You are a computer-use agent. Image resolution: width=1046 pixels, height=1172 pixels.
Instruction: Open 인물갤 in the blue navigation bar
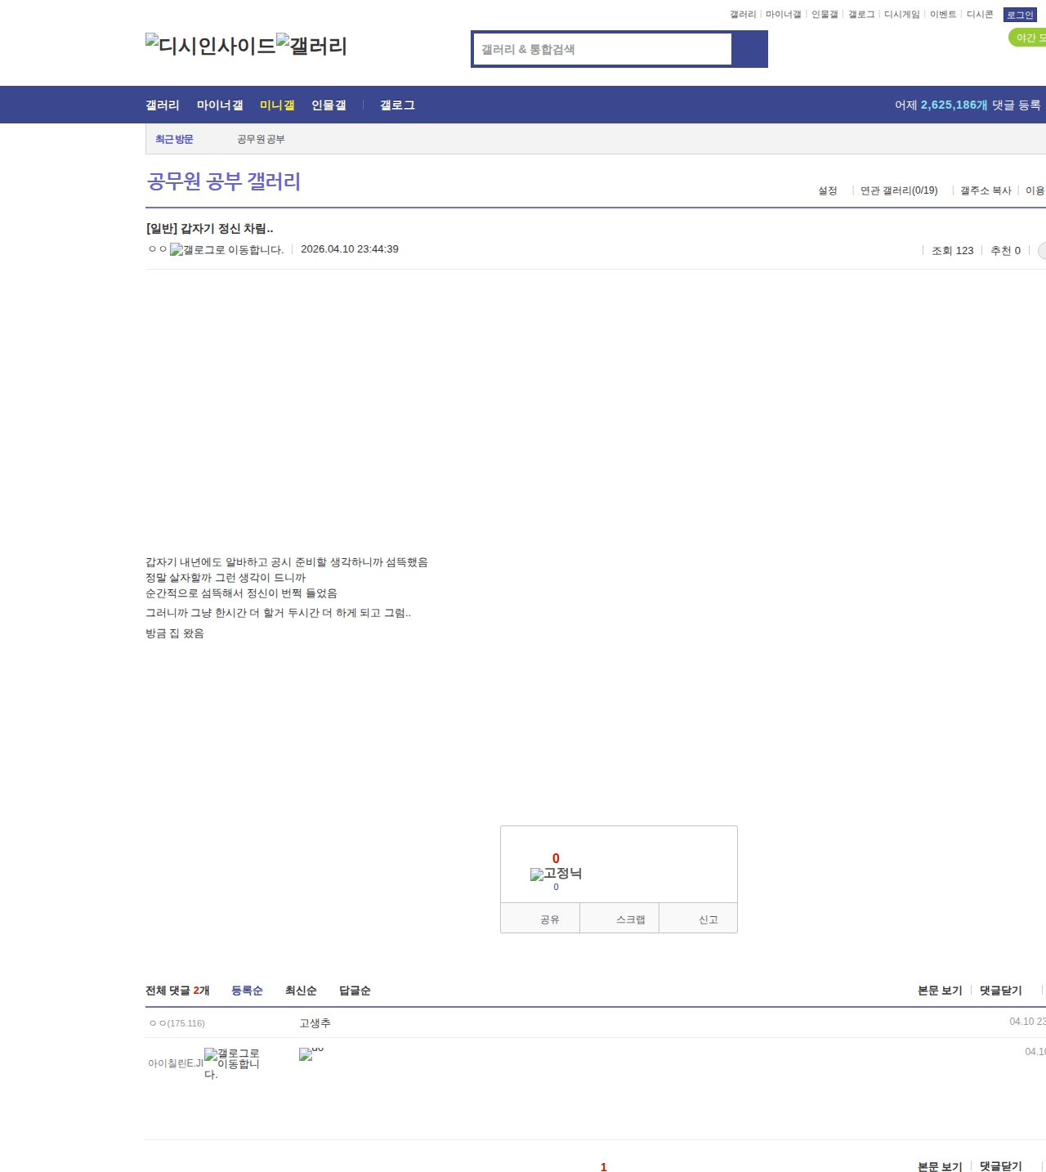329,105
